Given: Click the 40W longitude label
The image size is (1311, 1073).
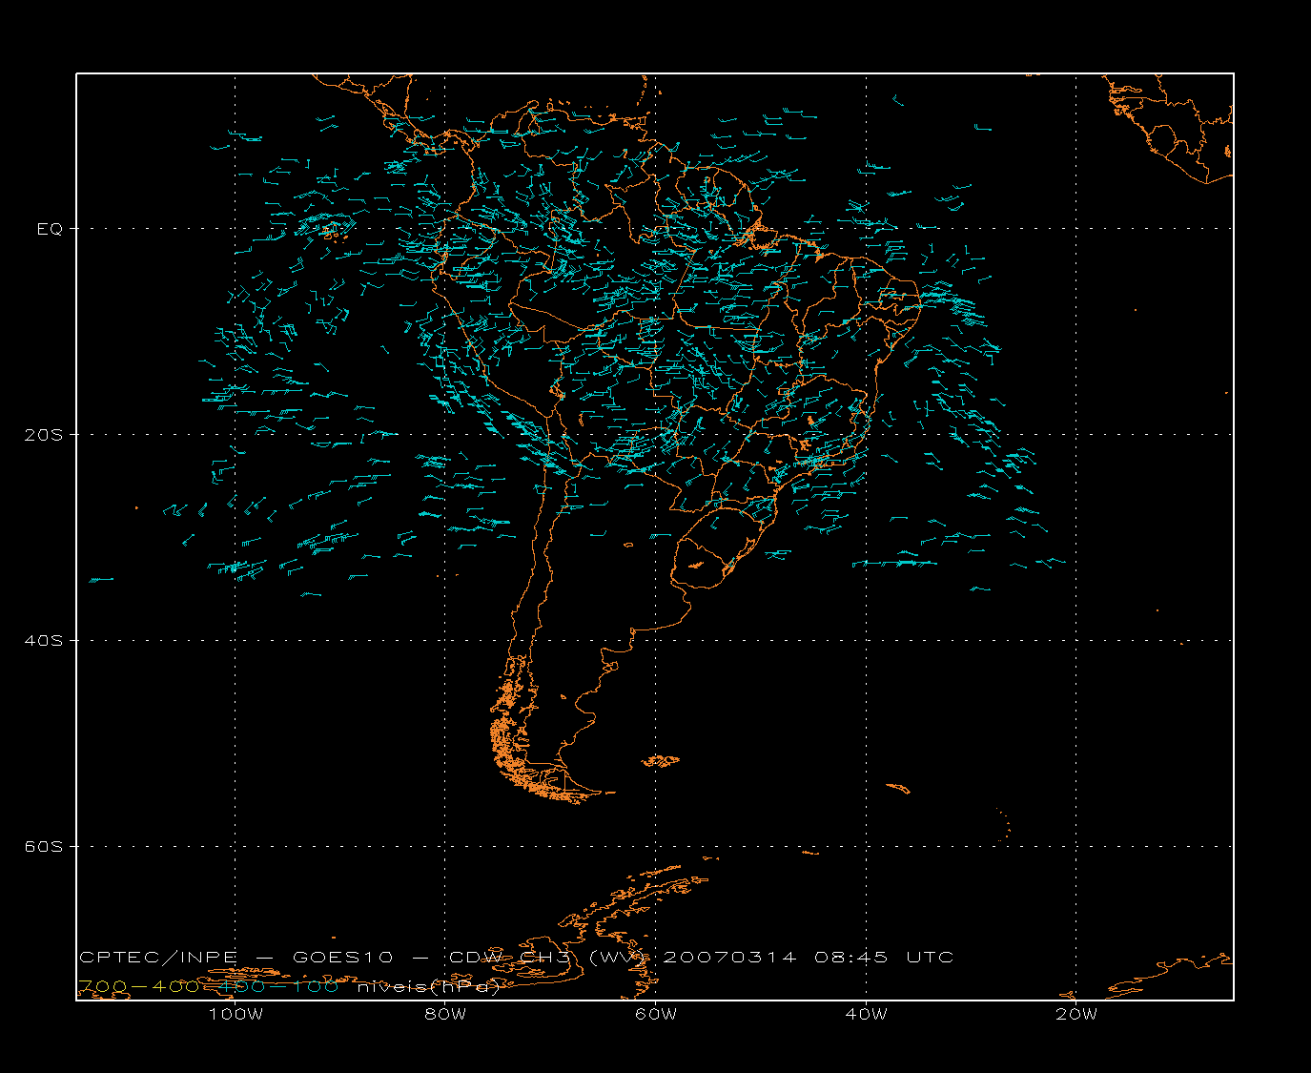Looking at the screenshot, I should point(867,1015).
